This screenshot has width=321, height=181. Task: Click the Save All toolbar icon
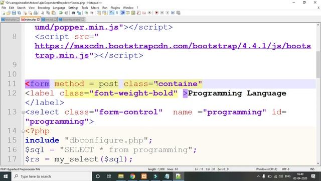pyautogui.click(x=19, y=13)
